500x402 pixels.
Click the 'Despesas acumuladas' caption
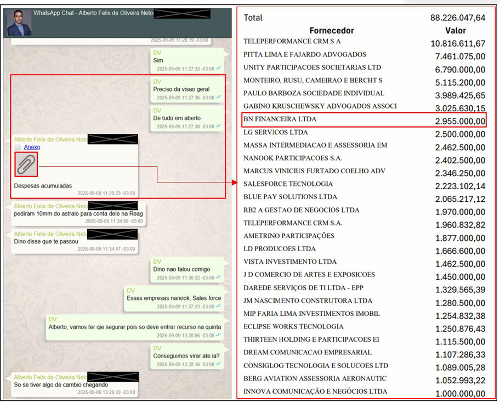pos(43,186)
